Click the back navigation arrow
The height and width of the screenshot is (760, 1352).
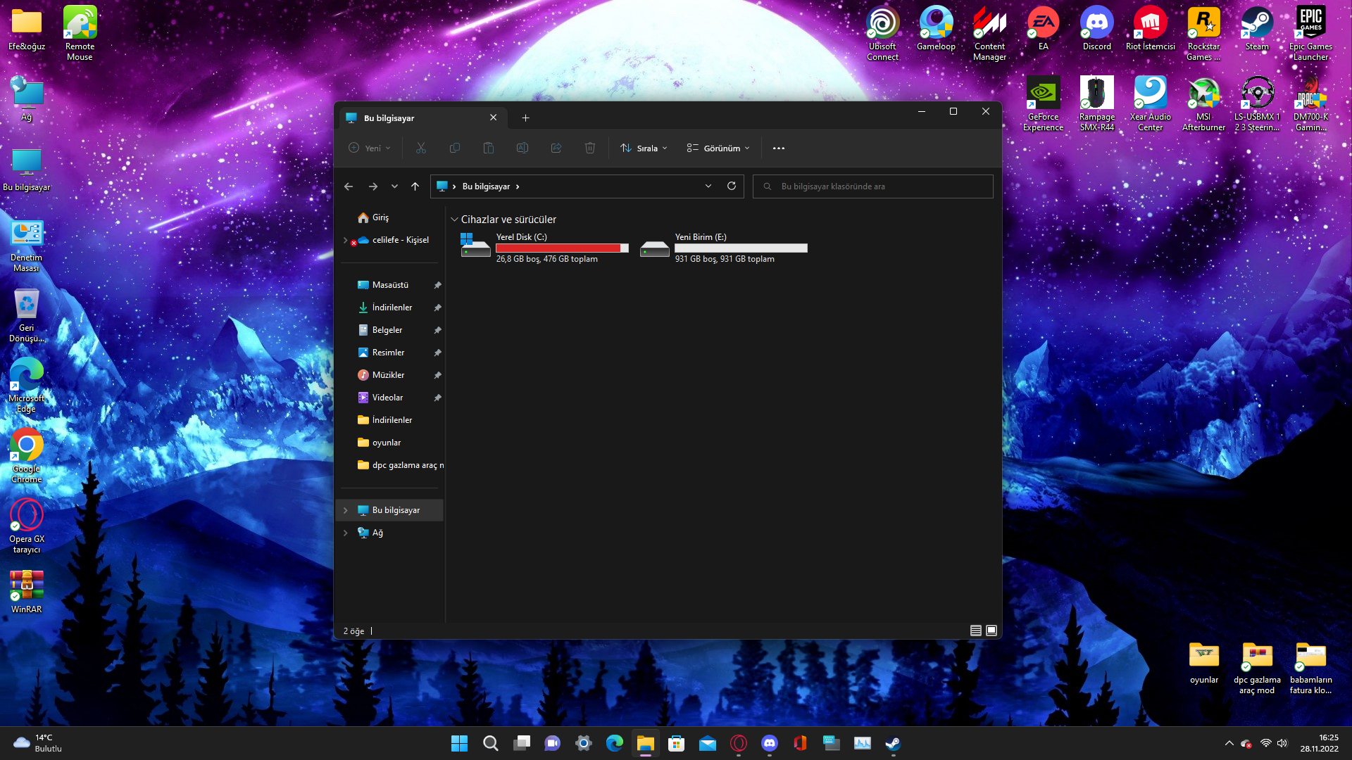[349, 186]
